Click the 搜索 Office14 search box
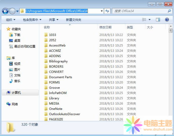 [139, 11]
